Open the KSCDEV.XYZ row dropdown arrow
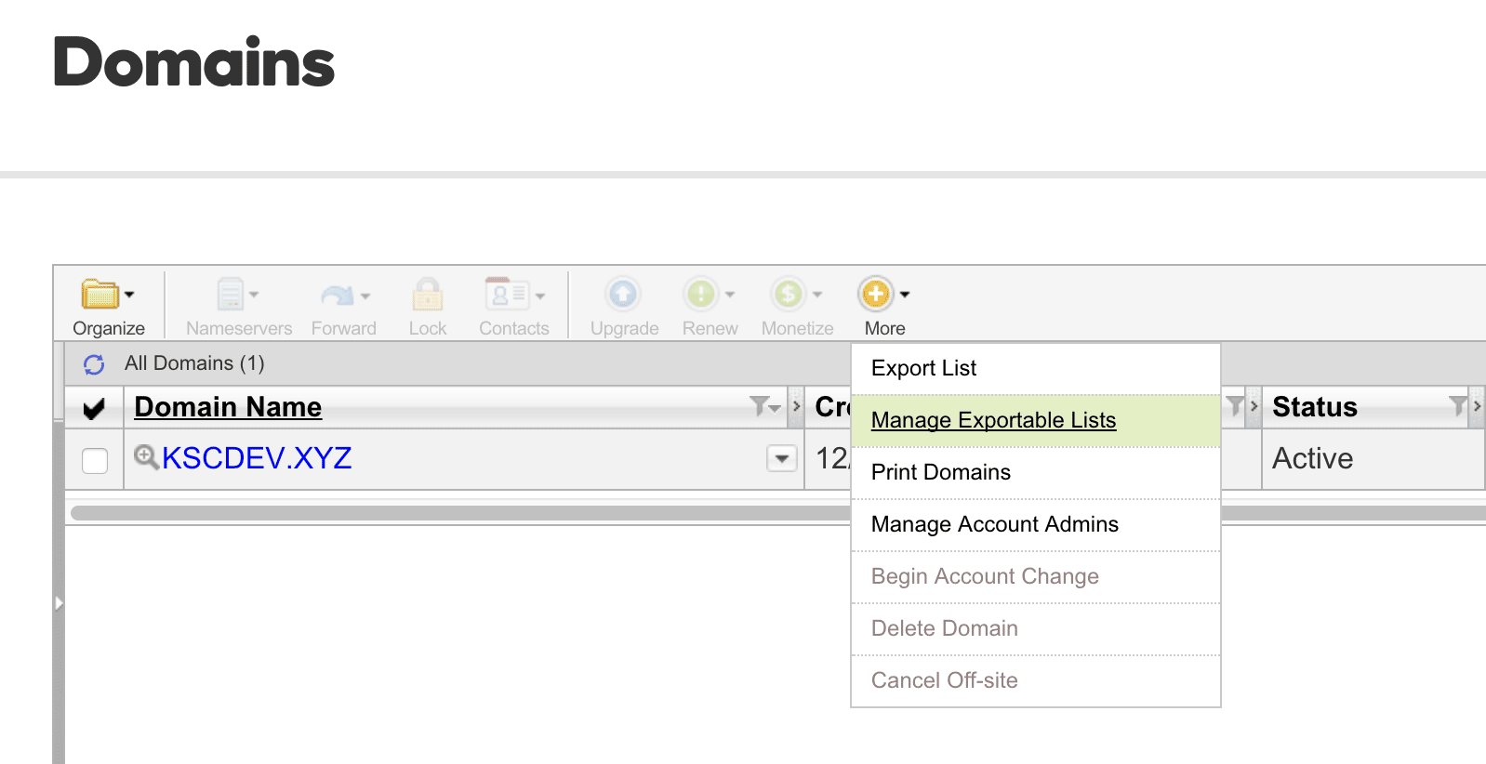Viewport: 1486px width, 764px height. 782,458
